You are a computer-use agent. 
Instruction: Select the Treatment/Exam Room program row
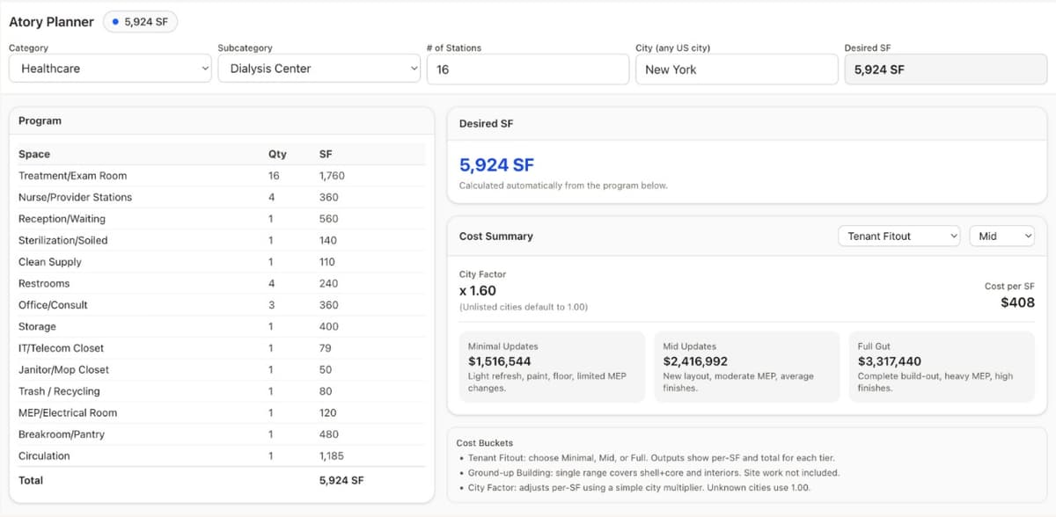176,175
